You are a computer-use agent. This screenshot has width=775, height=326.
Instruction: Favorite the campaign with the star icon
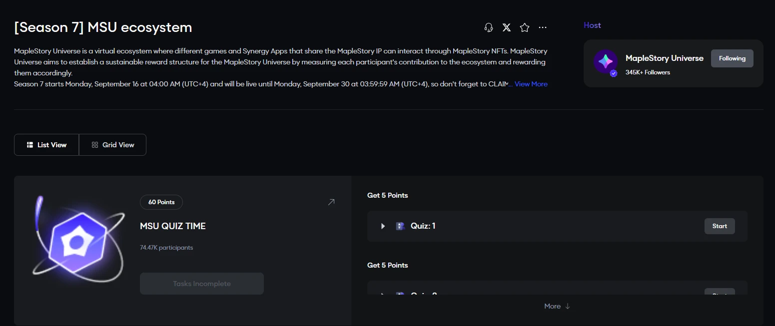pyautogui.click(x=525, y=27)
